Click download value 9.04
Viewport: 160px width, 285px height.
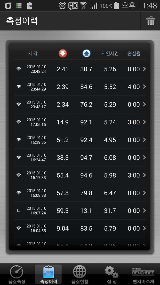(x=63, y=228)
